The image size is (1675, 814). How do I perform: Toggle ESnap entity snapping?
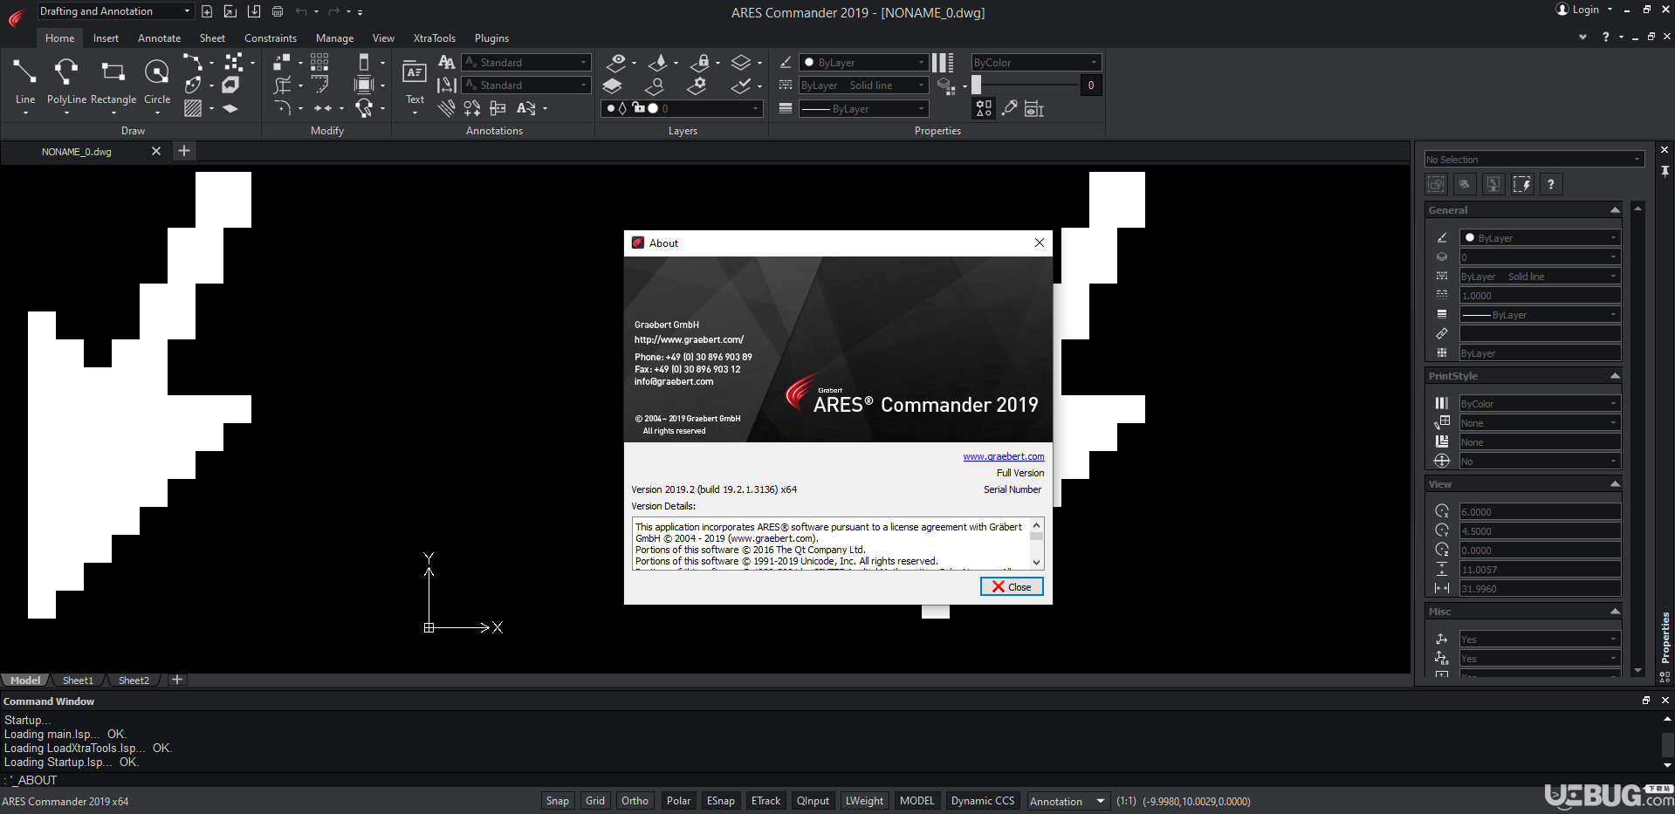click(720, 801)
